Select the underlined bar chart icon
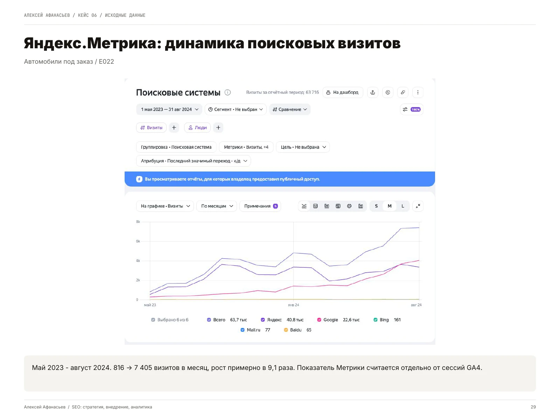Screen dimensions: 560x420 pos(327,206)
